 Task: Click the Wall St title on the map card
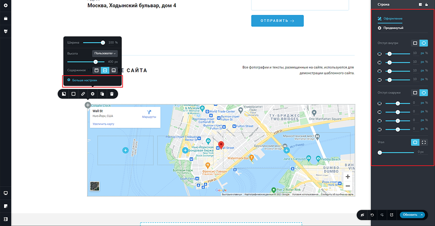(98, 111)
